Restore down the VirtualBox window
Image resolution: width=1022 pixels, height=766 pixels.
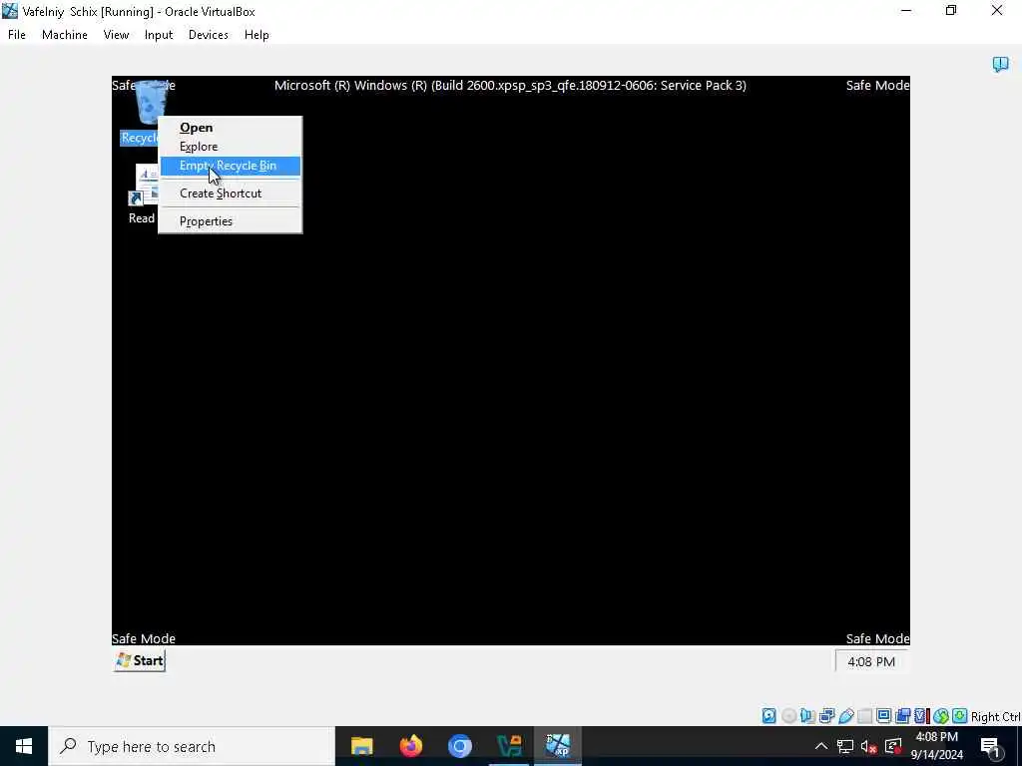click(951, 11)
